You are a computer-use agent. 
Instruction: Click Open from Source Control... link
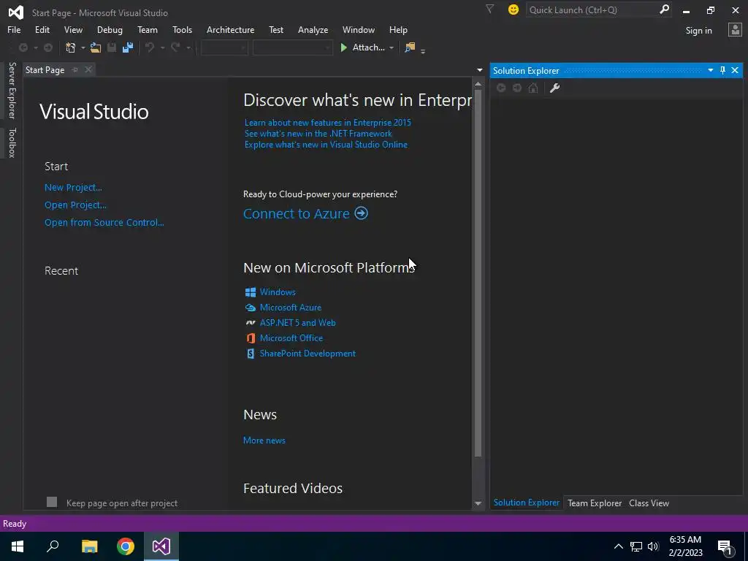104,222
